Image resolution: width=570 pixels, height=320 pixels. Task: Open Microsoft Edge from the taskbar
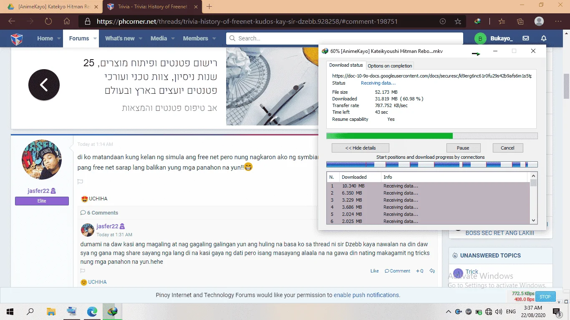pyautogui.click(x=92, y=311)
